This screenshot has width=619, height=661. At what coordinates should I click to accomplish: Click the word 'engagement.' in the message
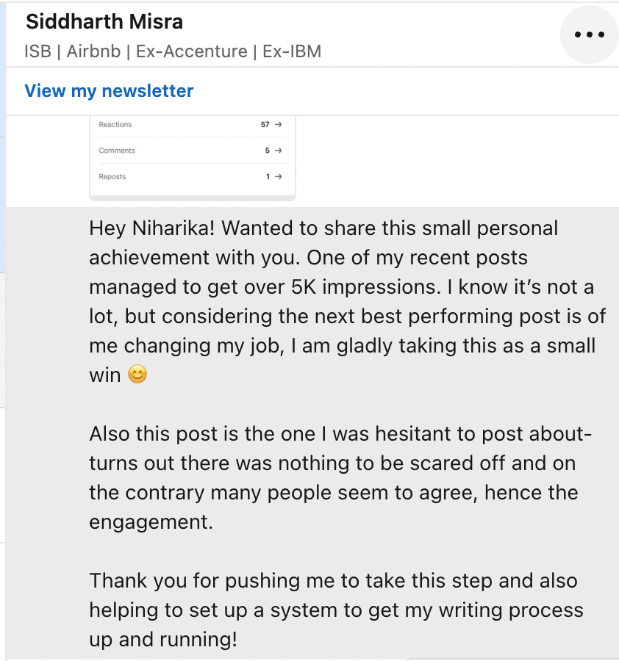pos(151,522)
